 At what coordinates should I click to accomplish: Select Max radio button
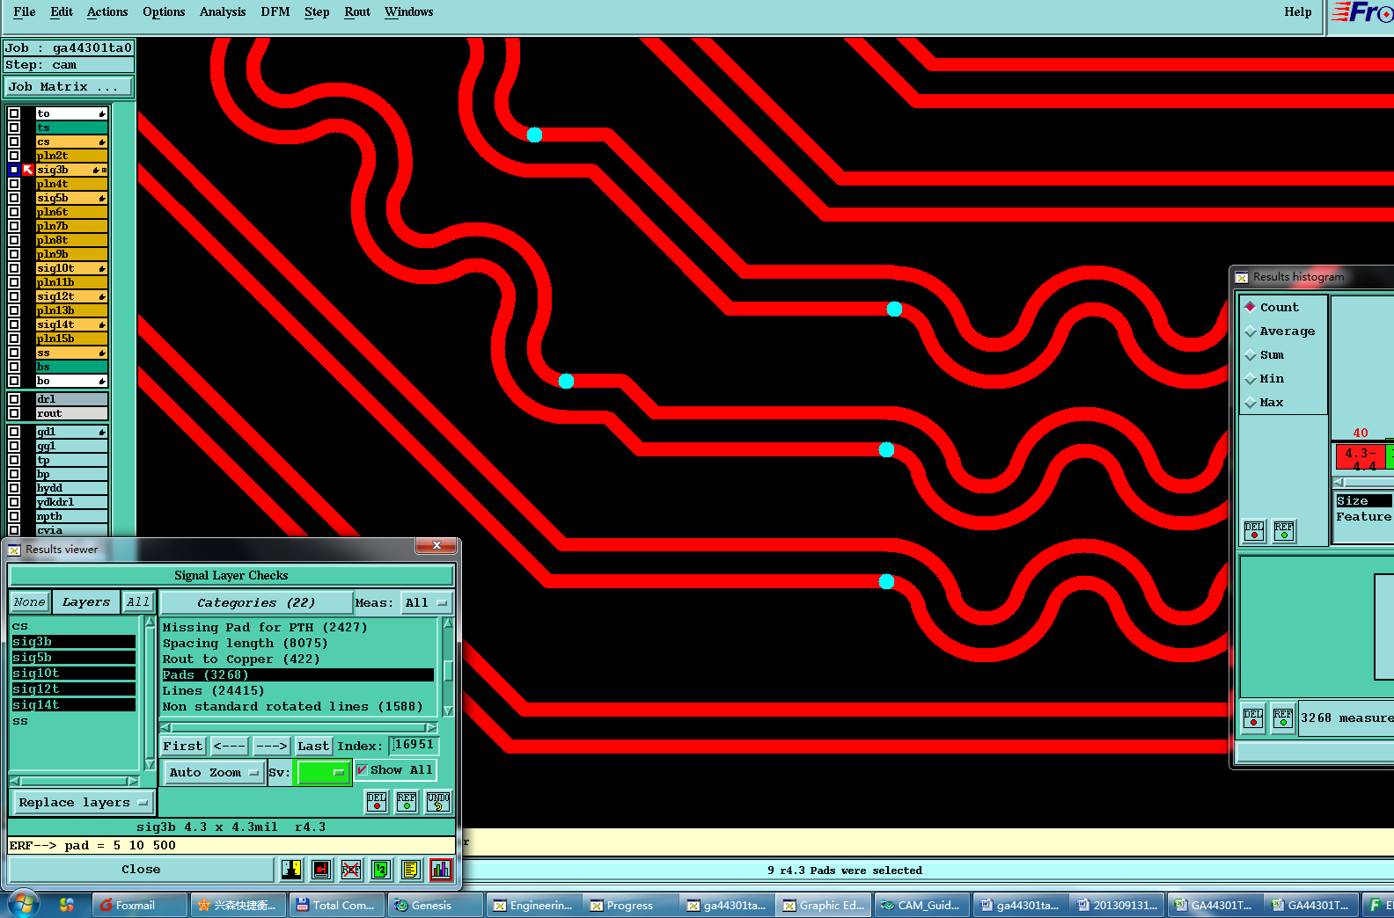[1250, 403]
